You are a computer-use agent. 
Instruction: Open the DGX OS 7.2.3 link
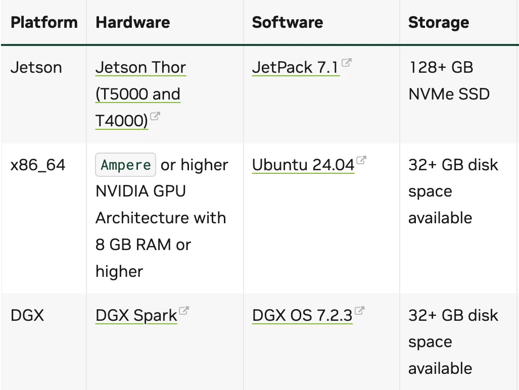302,315
